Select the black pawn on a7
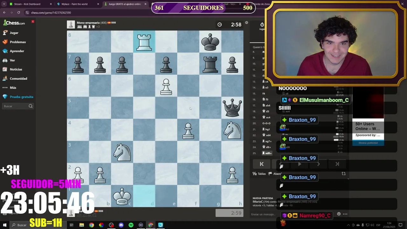Viewport: 407px width, 229px height. 78,64
